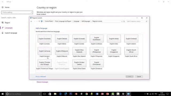This screenshot has width=171, height=96.
Task: Click the FRA input language indicator
Action: tap(156, 94)
